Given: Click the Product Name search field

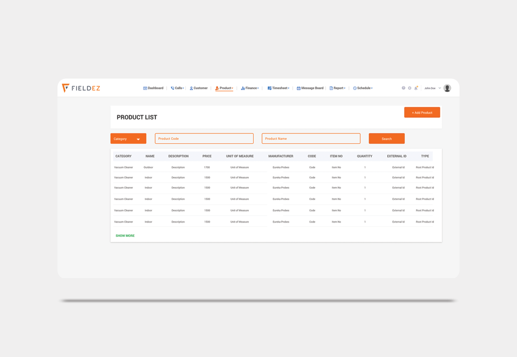Looking at the screenshot, I should (311, 139).
